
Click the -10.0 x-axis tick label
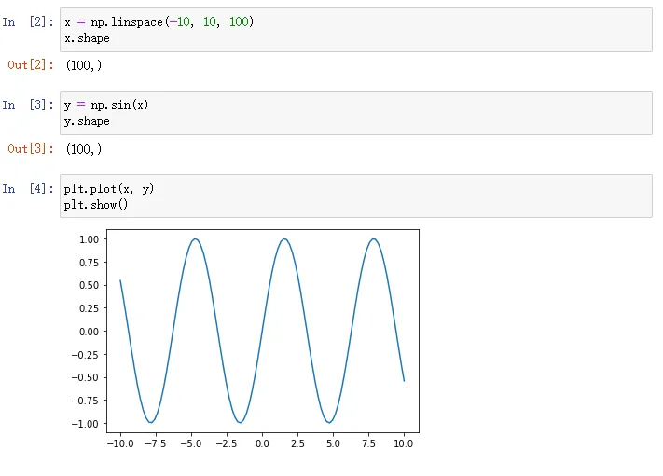click(118, 444)
